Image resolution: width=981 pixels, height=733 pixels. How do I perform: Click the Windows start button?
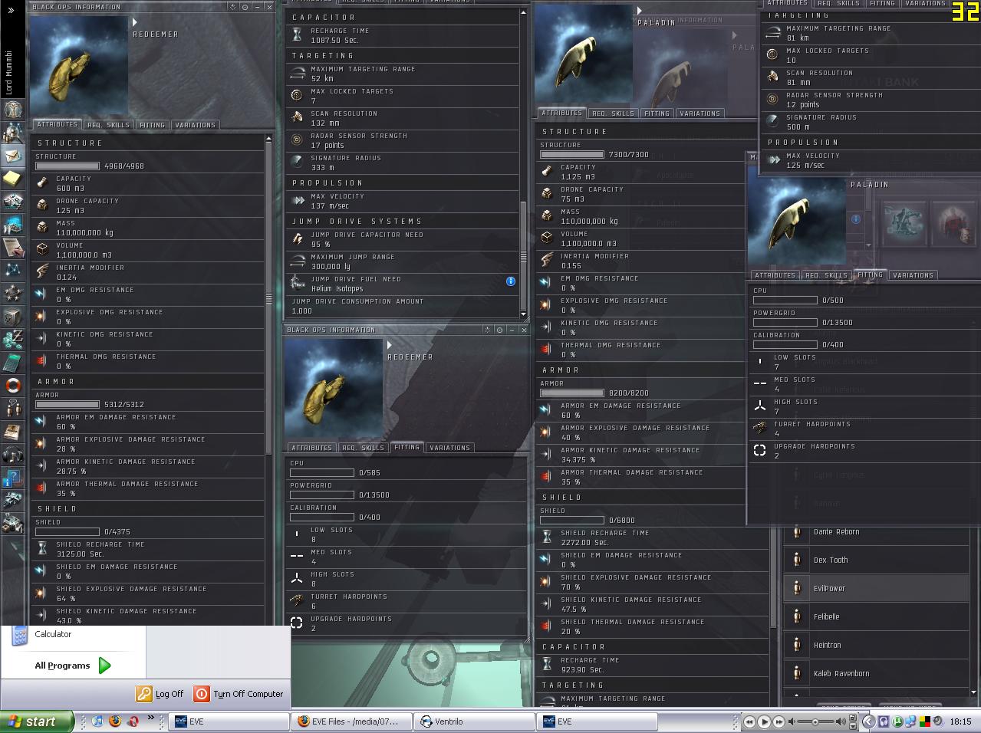tap(37, 721)
